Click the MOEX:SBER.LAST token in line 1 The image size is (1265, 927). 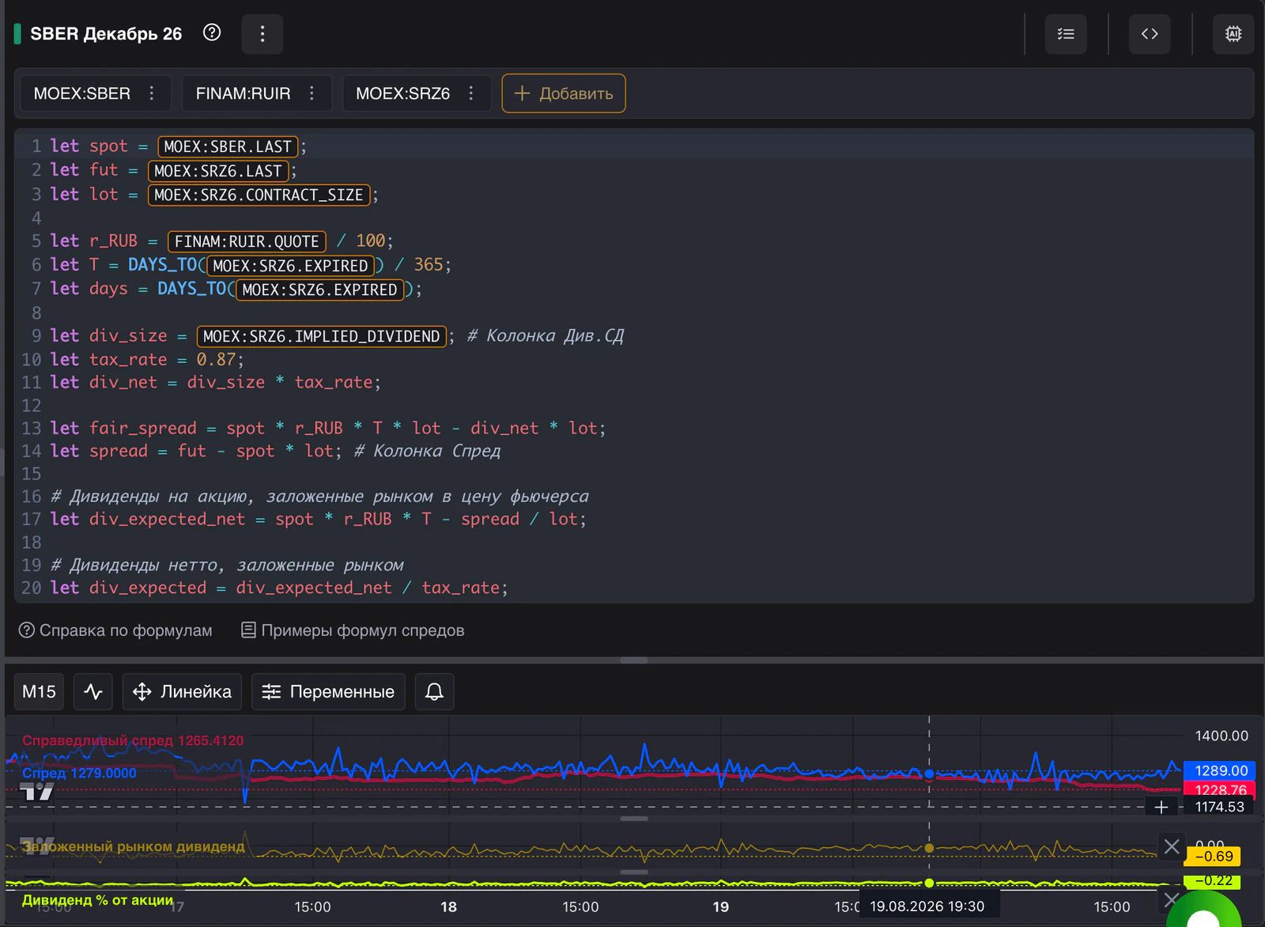click(228, 146)
